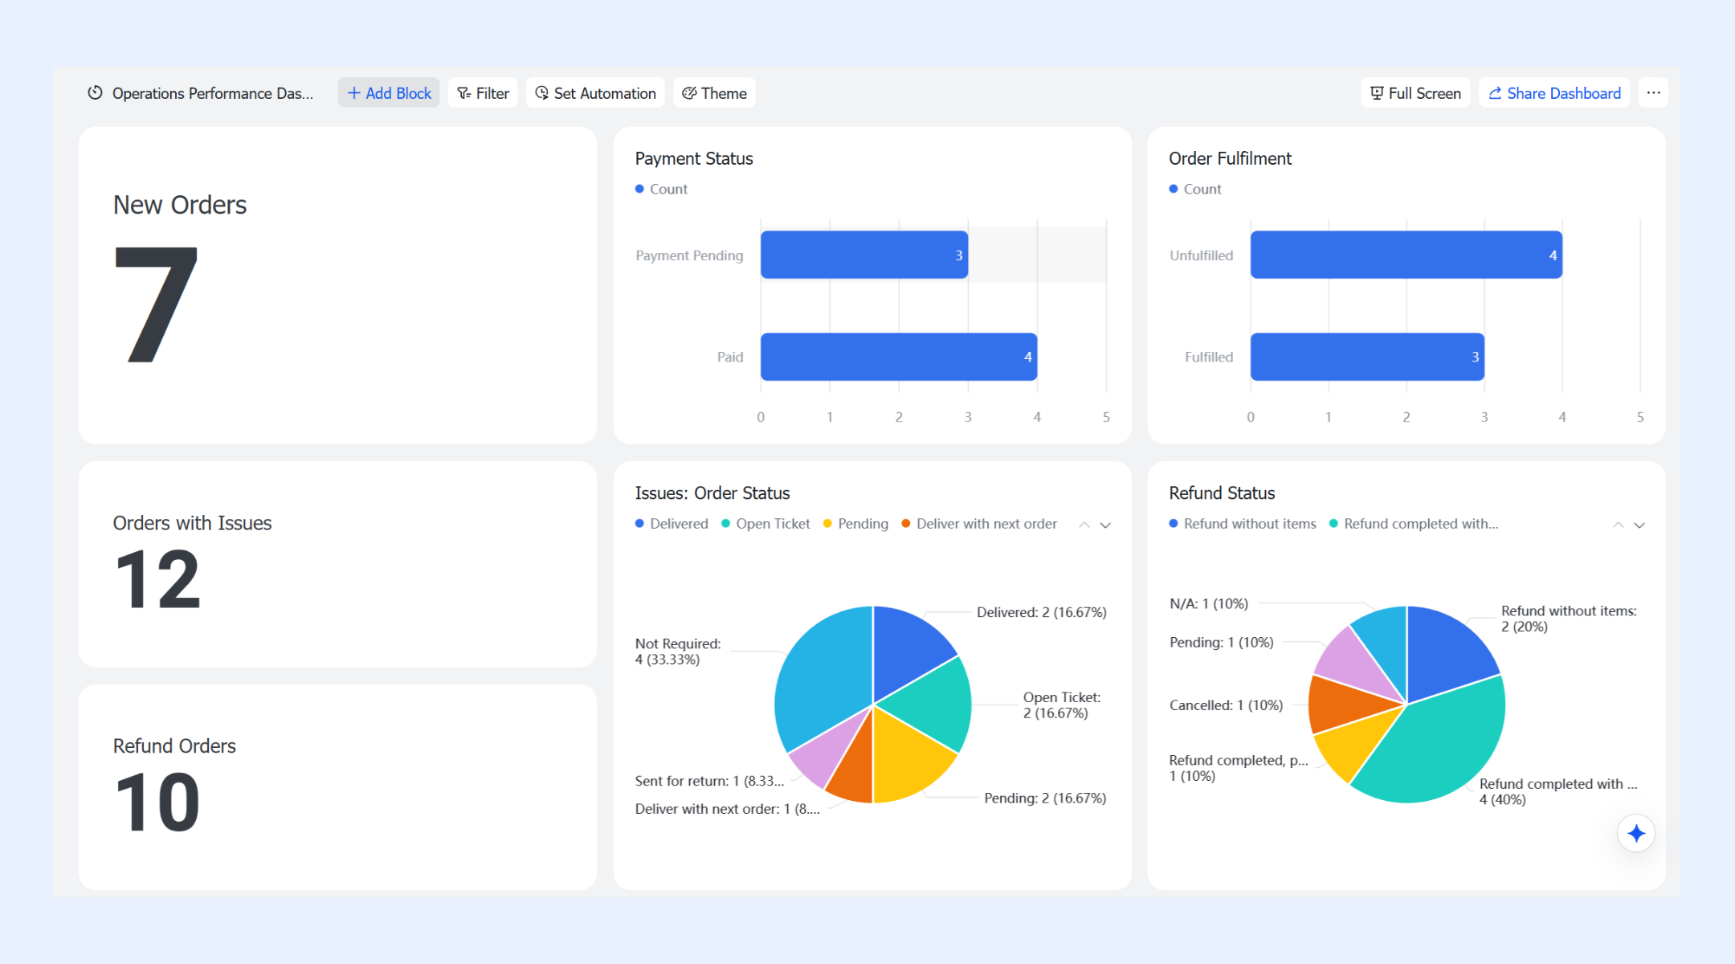Viewport: 1735px width, 964px height.
Task: Click Add Block
Action: click(389, 93)
